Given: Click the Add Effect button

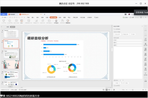Looking at the screenshot, I should tap(117, 34).
